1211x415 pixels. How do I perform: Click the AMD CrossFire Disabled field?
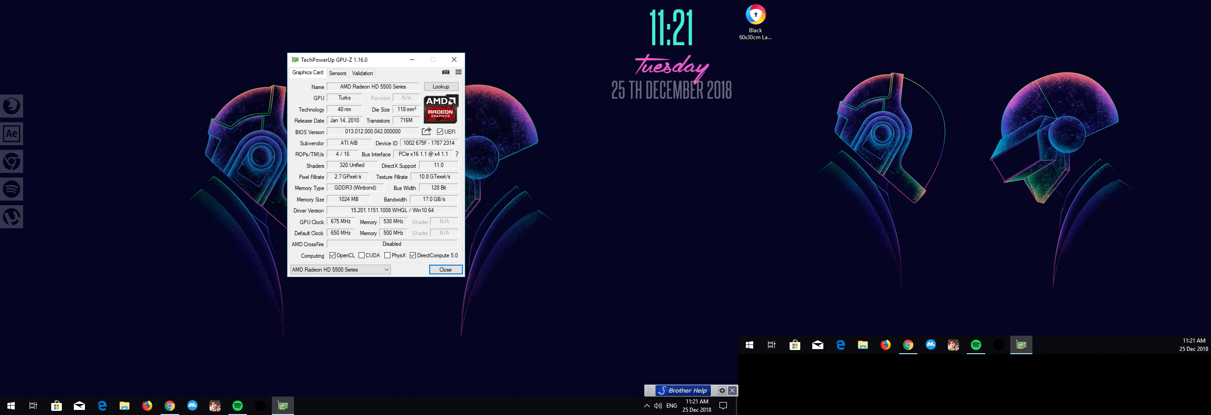point(392,244)
